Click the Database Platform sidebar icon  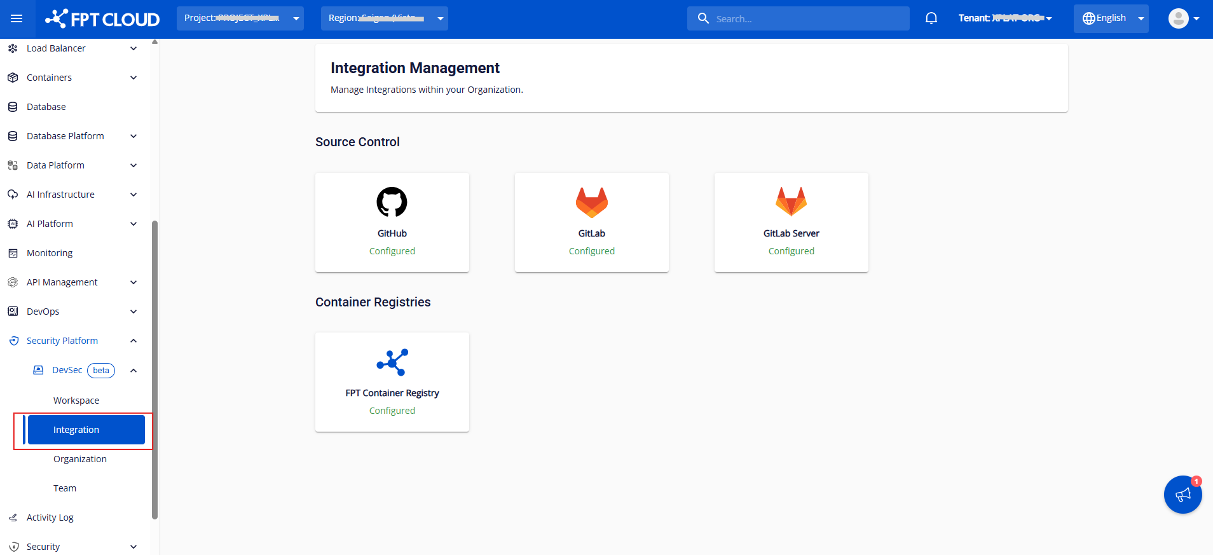pyautogui.click(x=13, y=136)
